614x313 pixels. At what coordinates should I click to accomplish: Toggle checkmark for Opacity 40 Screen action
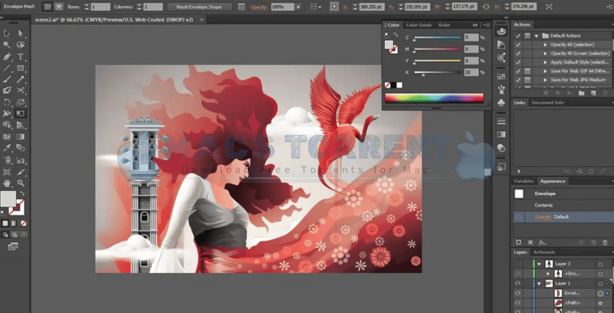tap(518, 54)
